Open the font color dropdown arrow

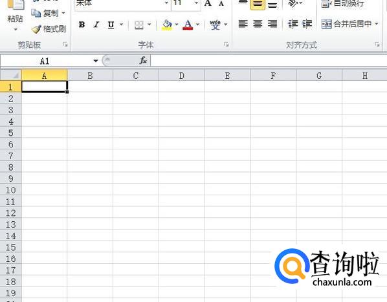[197, 25]
